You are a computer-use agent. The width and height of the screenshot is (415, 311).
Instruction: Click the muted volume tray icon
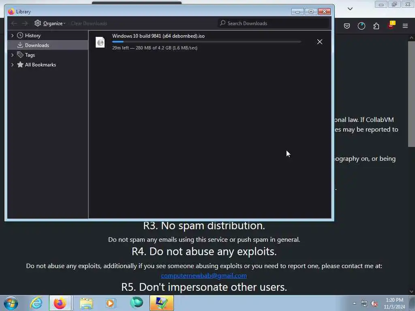(374, 304)
